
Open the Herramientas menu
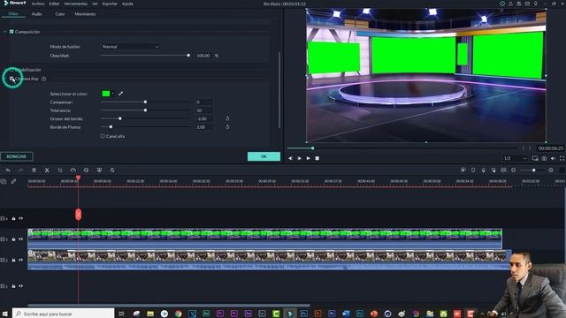pos(75,4)
